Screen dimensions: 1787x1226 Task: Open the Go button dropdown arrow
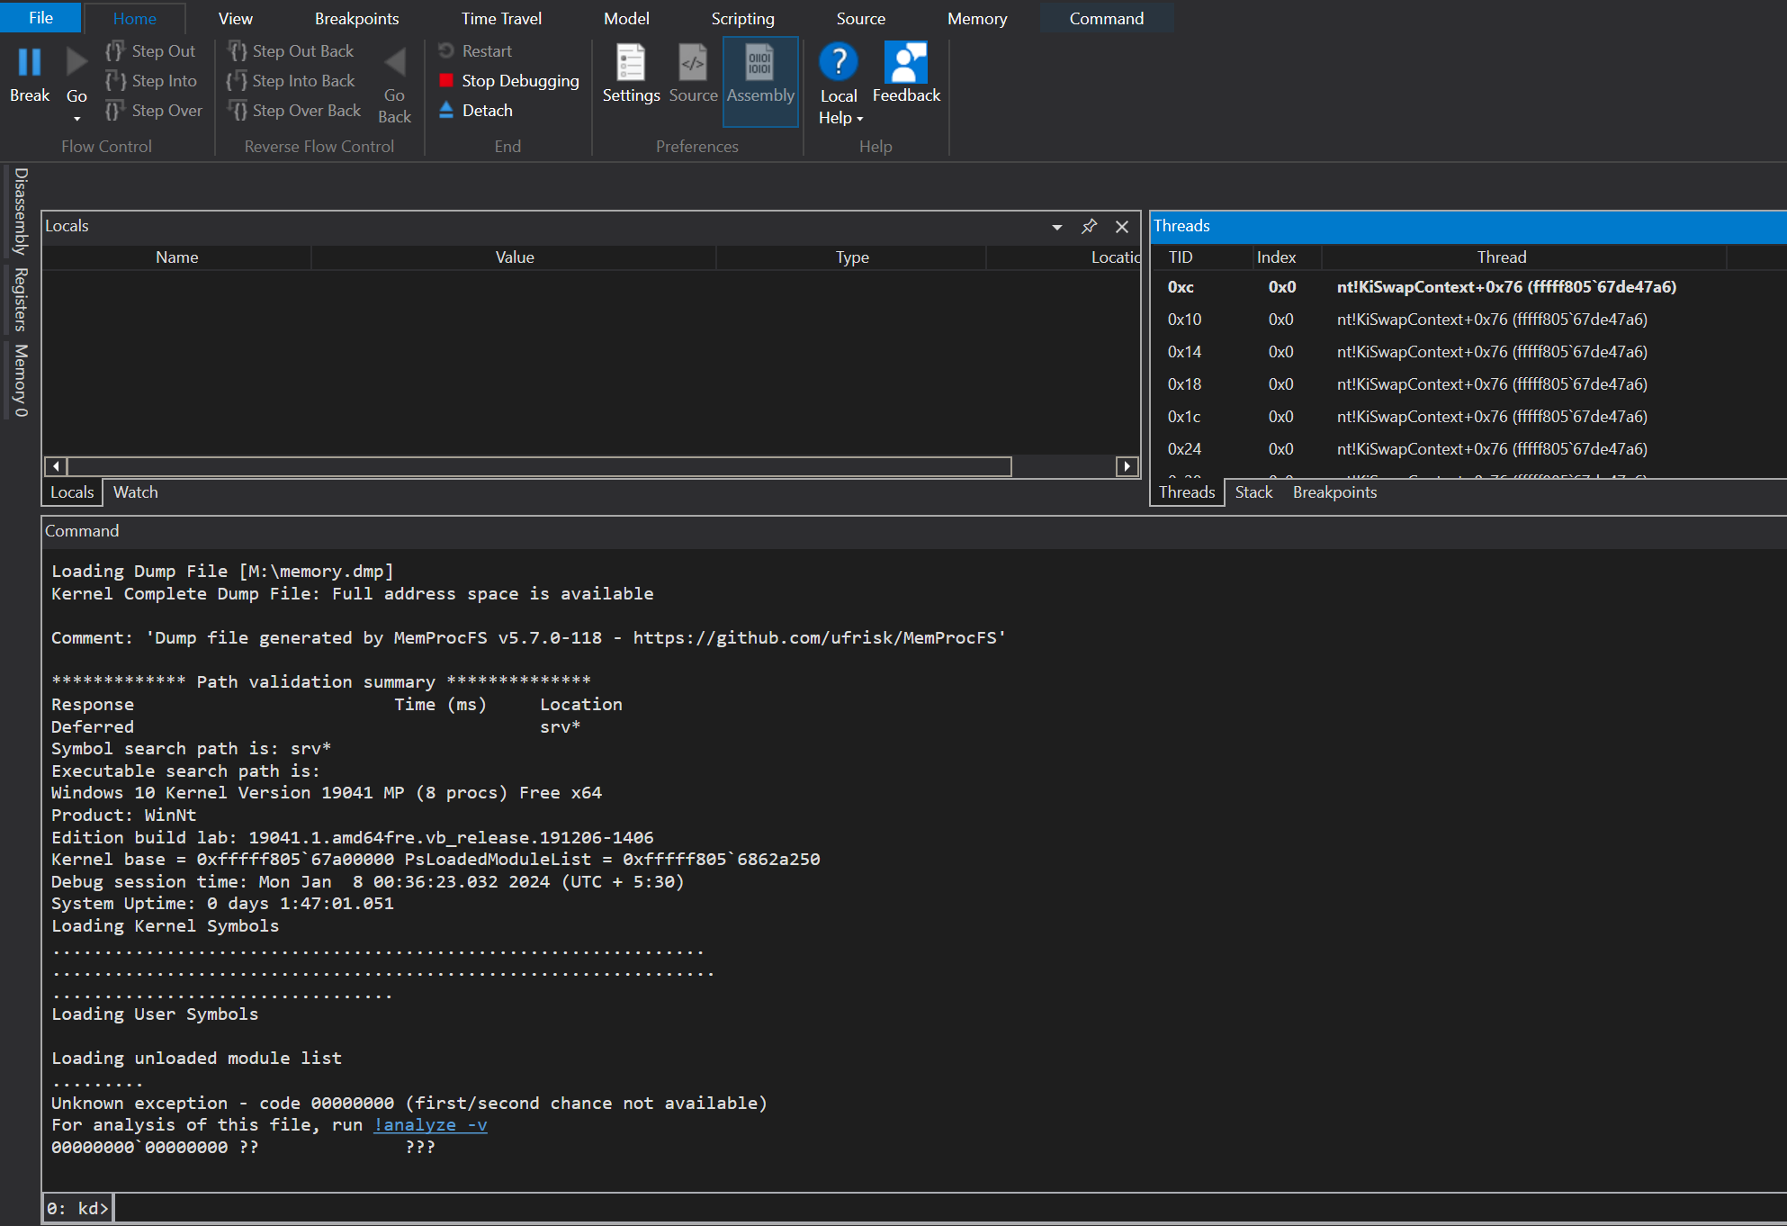pos(76,118)
